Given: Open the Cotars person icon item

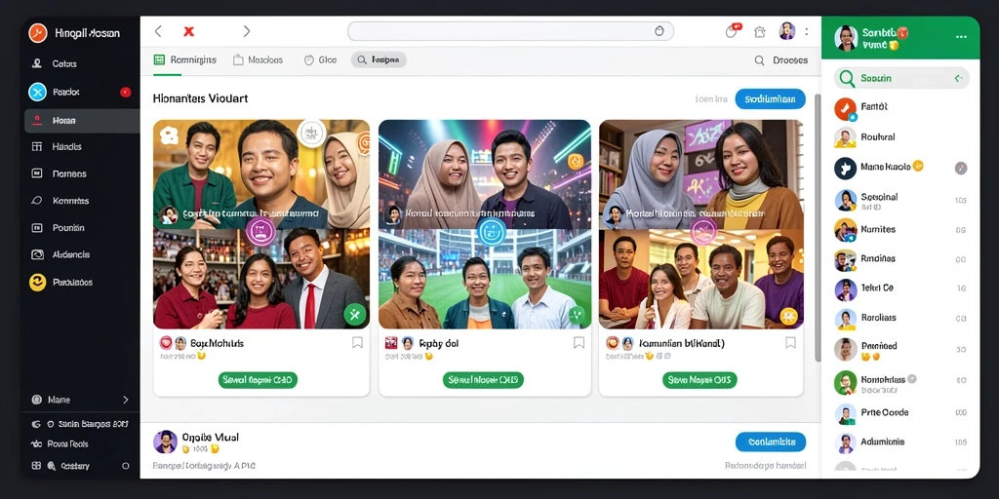Looking at the screenshot, I should (37, 63).
